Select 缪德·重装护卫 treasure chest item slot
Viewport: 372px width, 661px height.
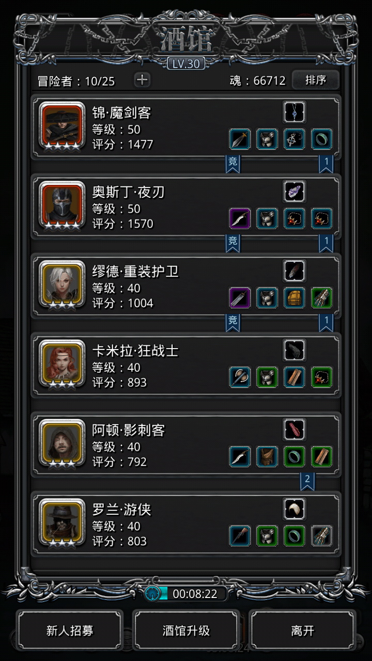(295, 298)
